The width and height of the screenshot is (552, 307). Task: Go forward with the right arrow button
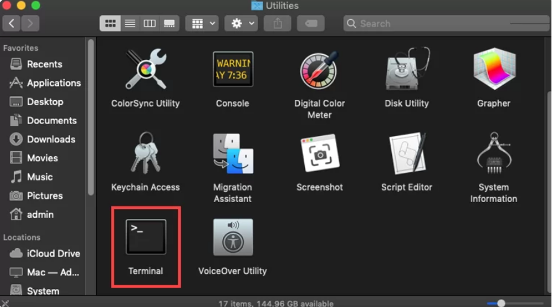[x=30, y=24]
